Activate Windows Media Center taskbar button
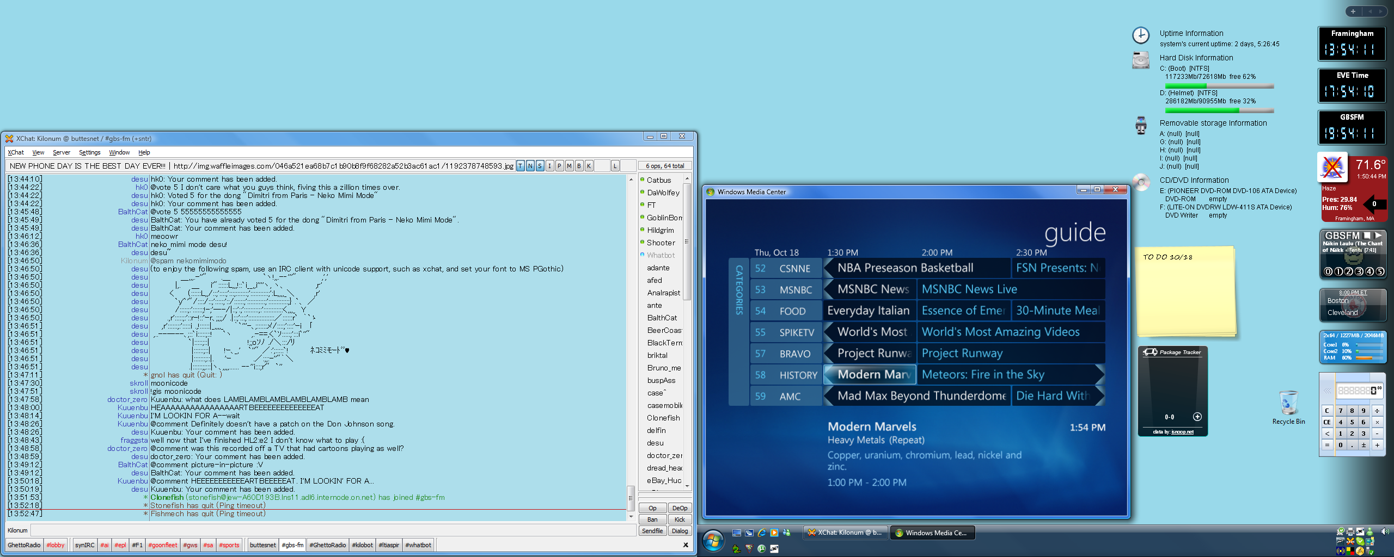 point(932,533)
